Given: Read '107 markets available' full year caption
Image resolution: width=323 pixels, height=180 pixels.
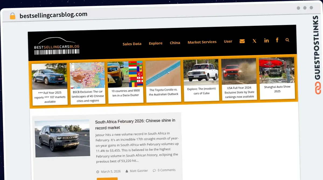Looking at the screenshot, I should (x=50, y=97).
